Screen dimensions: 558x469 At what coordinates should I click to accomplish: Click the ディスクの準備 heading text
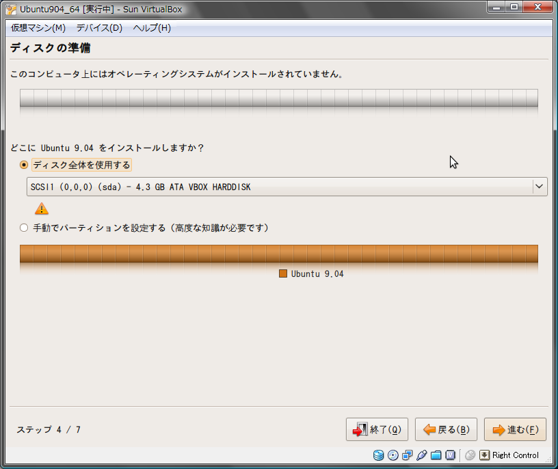[x=50, y=48]
